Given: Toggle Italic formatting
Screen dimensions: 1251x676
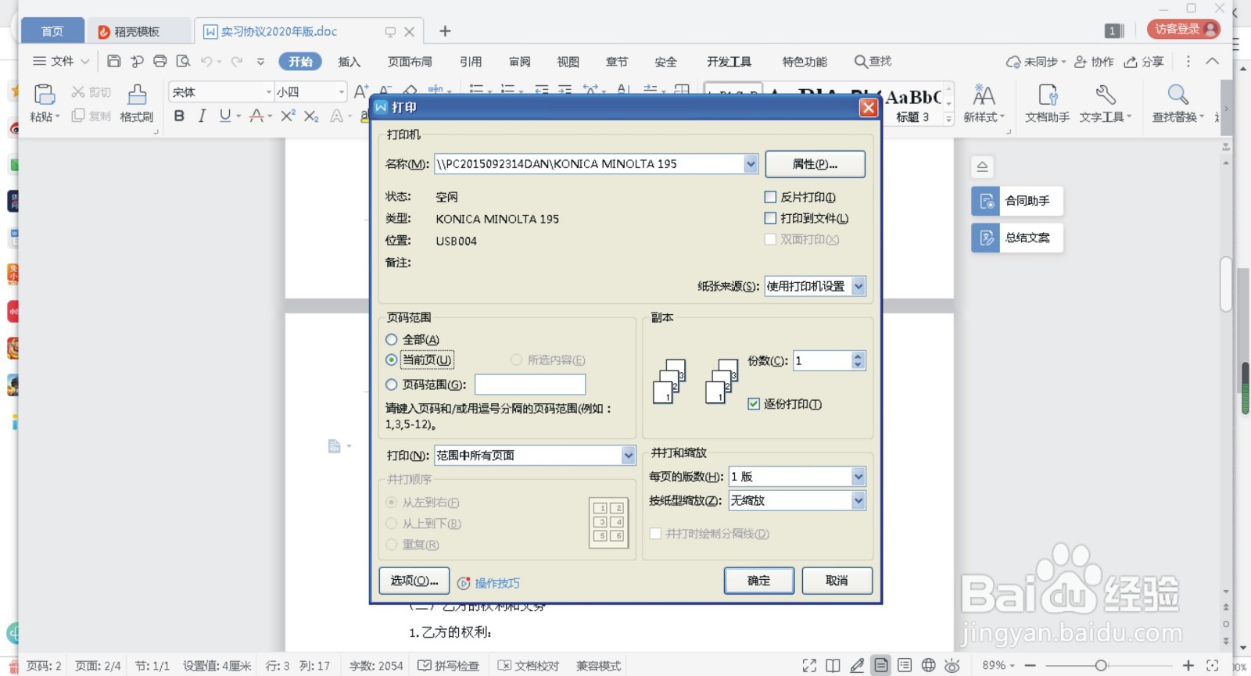Looking at the screenshot, I should click(202, 116).
